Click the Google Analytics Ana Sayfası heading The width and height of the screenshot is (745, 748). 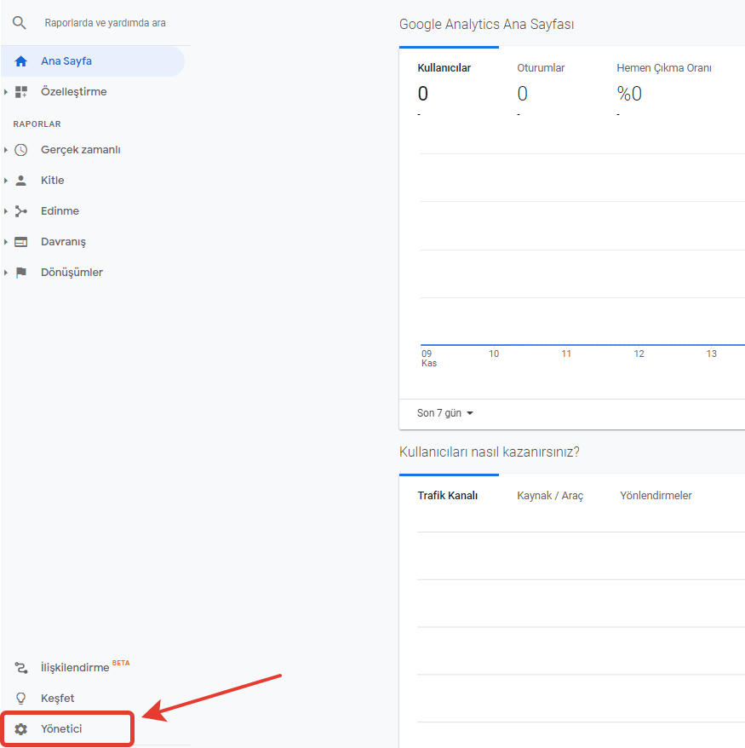(487, 25)
